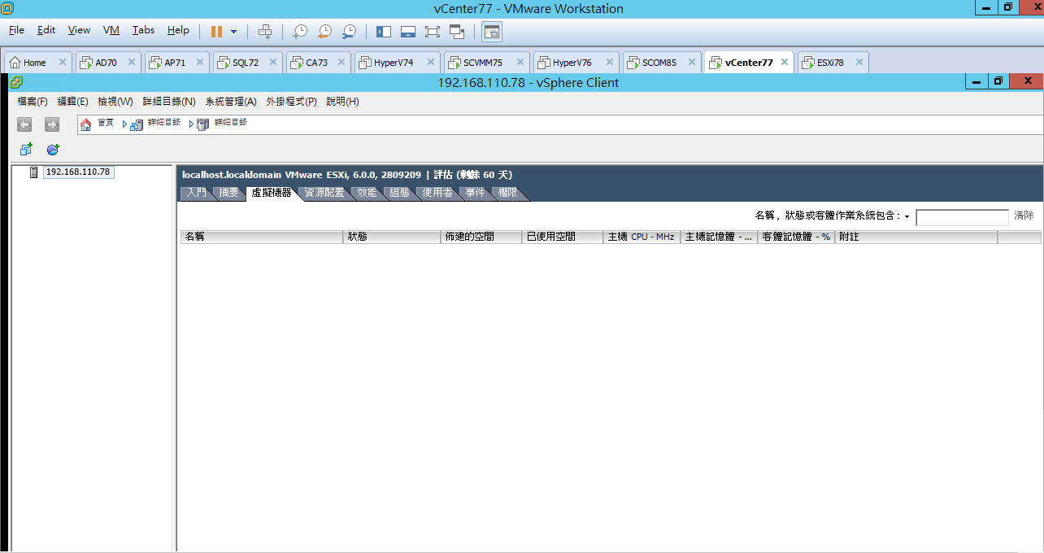Image resolution: width=1044 pixels, height=553 pixels.
Task: Open the snapshot manager icon
Action: click(x=349, y=32)
